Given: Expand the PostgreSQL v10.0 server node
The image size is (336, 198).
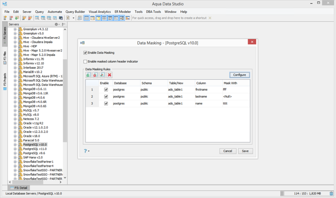Looking at the screenshot, I should click(x=14, y=144).
